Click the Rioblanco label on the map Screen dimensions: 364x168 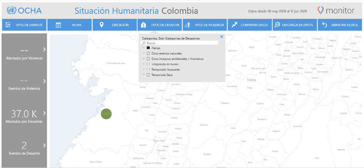[x=204, y=125]
